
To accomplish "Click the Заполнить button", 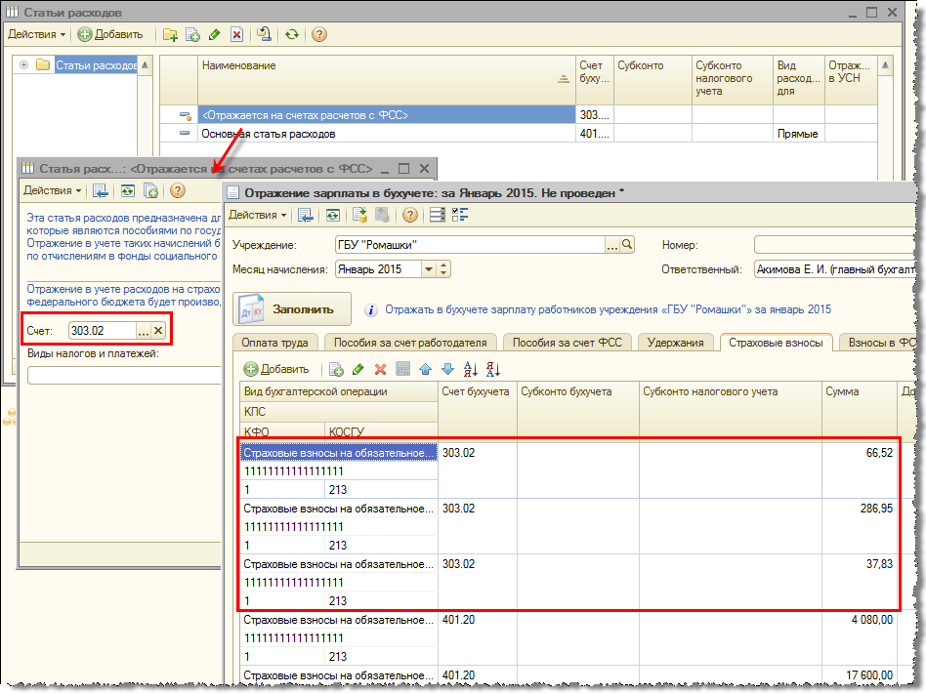I will click(291, 308).
